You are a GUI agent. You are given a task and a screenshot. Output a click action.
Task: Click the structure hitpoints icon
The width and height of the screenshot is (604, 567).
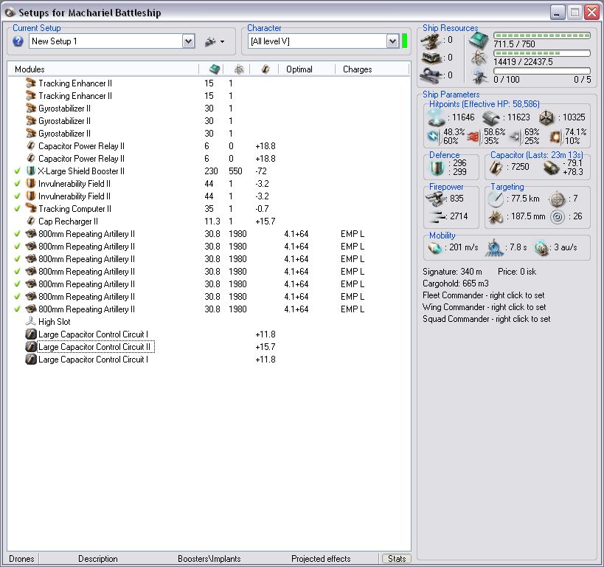[x=546, y=117]
